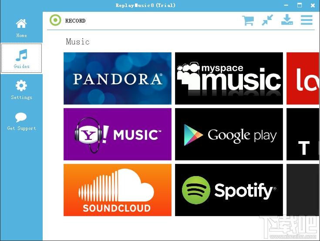This screenshot has width=320, height=241.
Task: Click the RECORD label
Action: pos(75,20)
